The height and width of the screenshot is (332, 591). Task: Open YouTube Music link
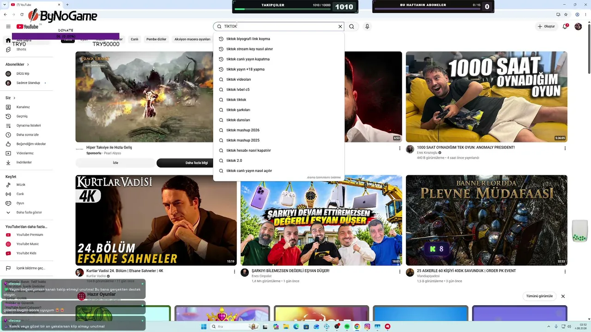(x=28, y=244)
